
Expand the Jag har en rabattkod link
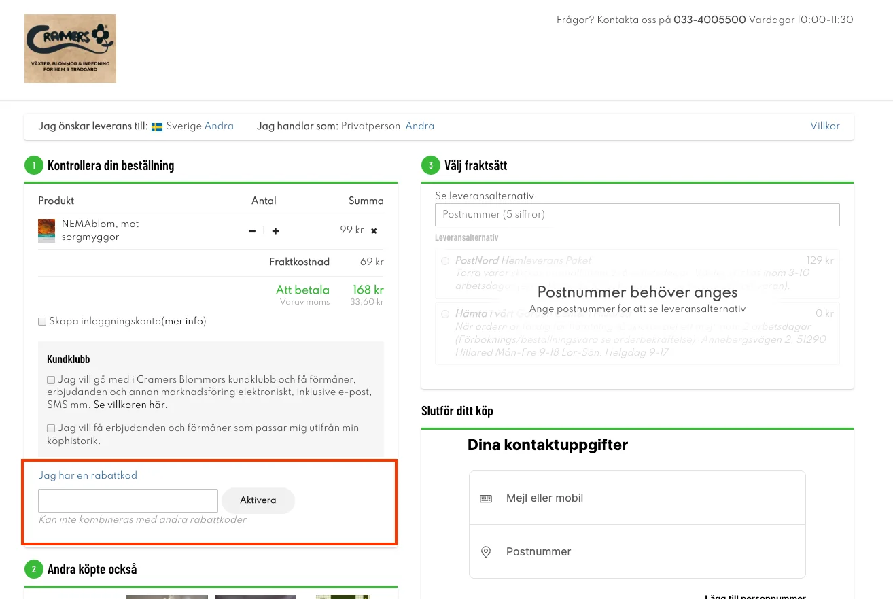tap(88, 475)
